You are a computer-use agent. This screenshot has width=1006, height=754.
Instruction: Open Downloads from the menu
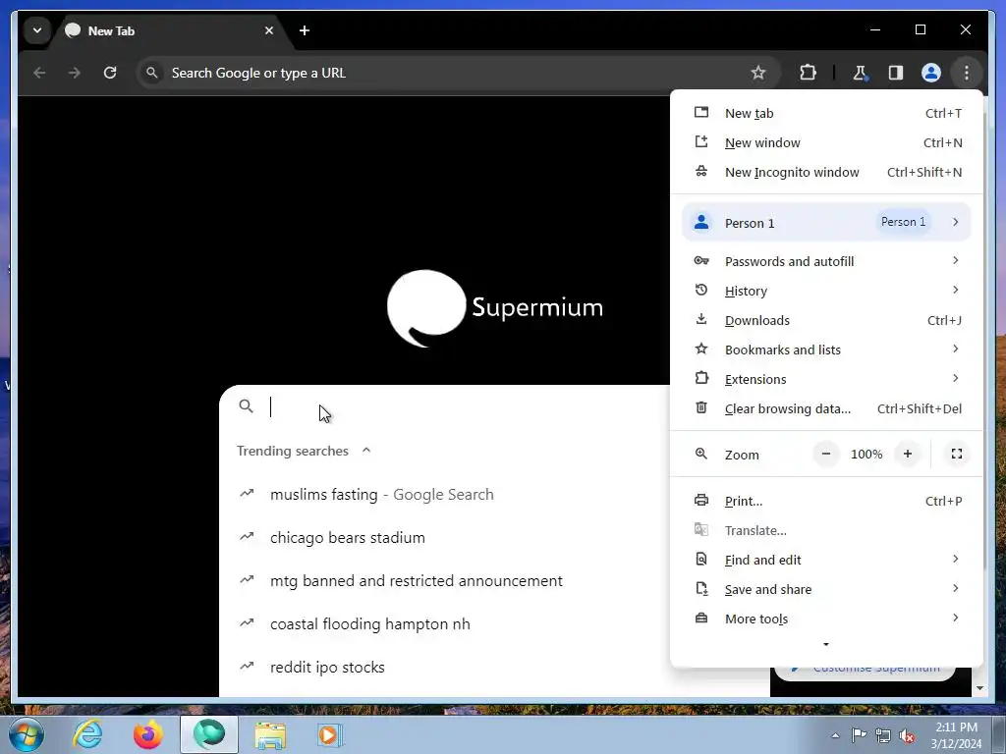[826, 320]
